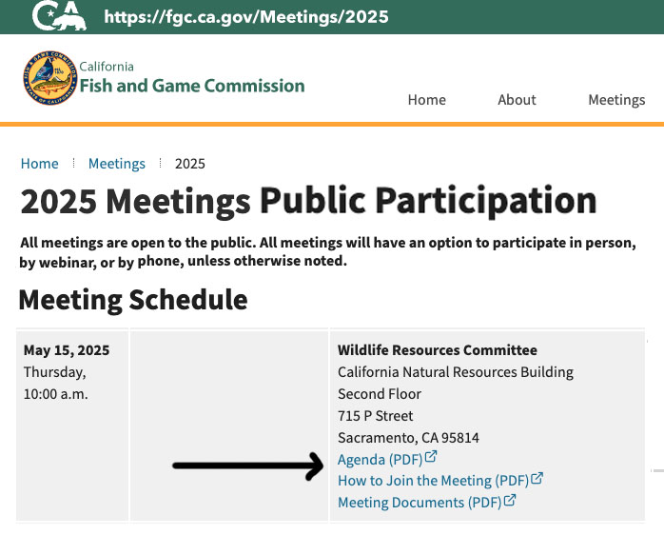The image size is (664, 535).
Task: Click external link icon beside How to Join
Action: pyautogui.click(x=537, y=478)
